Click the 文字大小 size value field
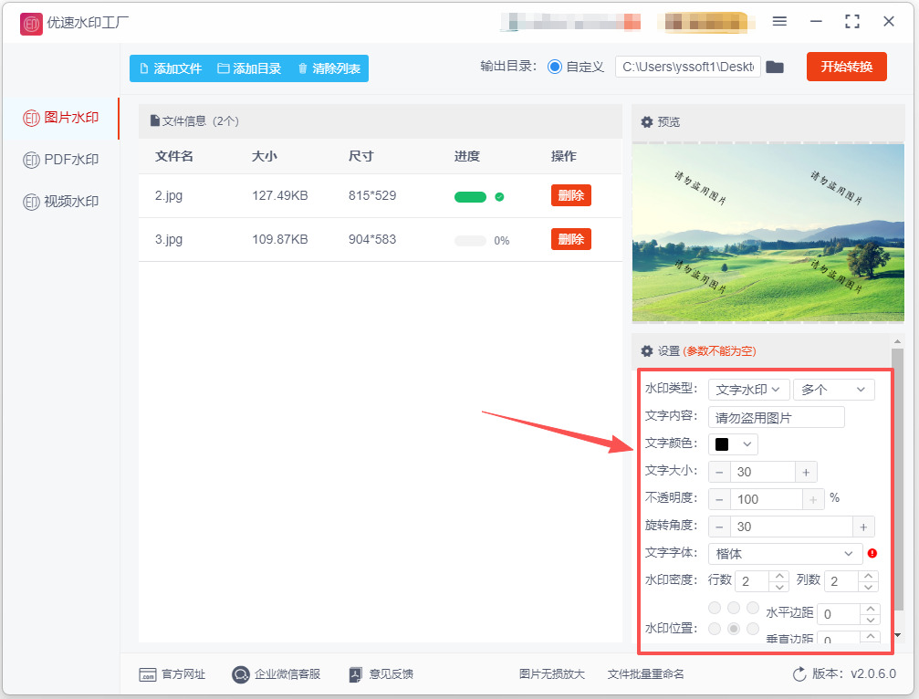919x699 pixels. (x=763, y=473)
